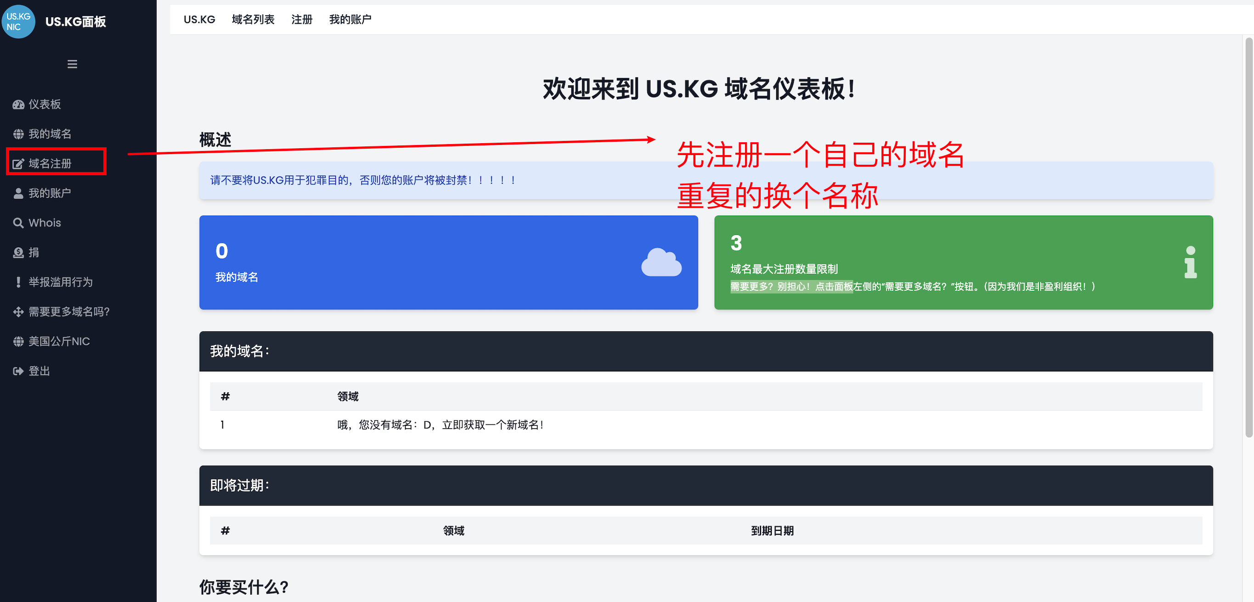Open 需要更多域名吗? in the sidebar
Viewport: 1254px width, 602px height.
point(69,312)
